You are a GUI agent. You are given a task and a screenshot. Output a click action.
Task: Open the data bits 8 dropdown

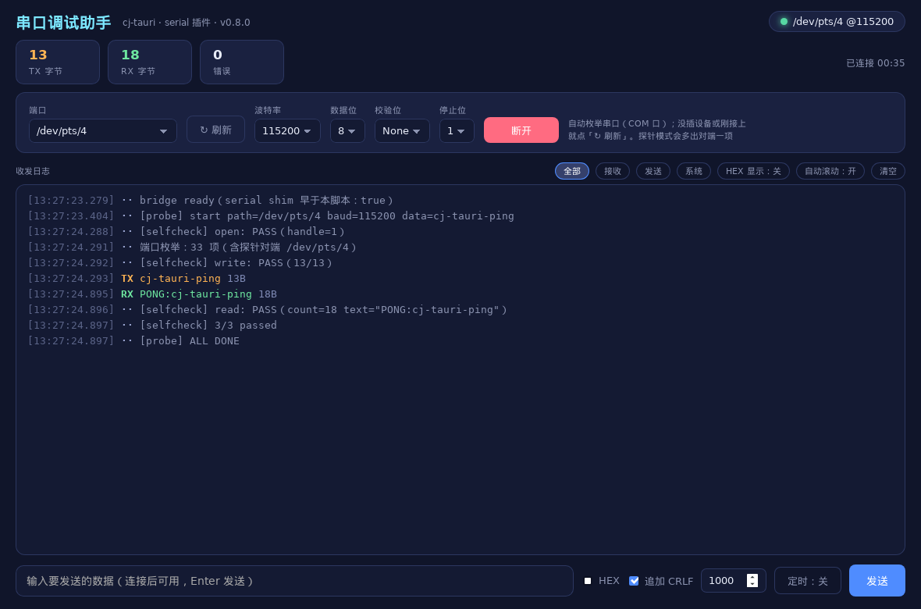click(x=348, y=130)
